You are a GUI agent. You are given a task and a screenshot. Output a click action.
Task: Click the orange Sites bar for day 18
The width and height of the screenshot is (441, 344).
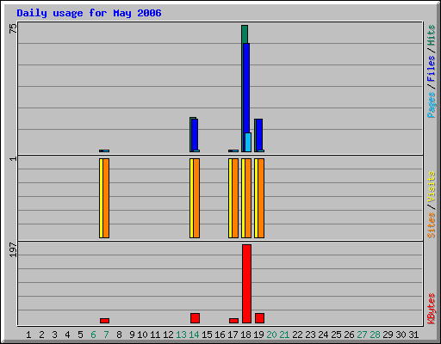(x=248, y=198)
